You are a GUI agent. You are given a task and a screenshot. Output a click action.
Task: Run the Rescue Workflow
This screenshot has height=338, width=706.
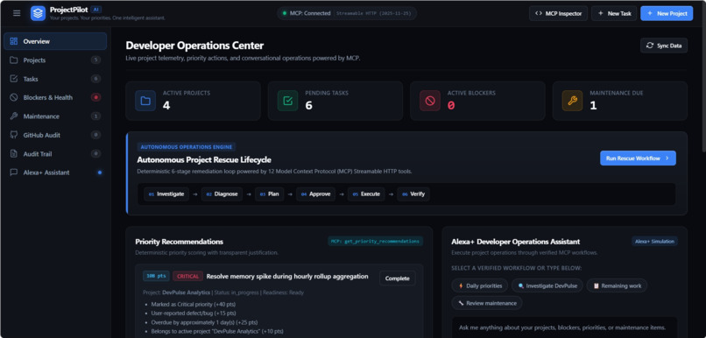(x=638, y=158)
